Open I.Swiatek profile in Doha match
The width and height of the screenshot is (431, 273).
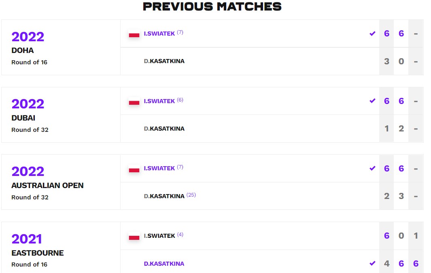[159, 34]
